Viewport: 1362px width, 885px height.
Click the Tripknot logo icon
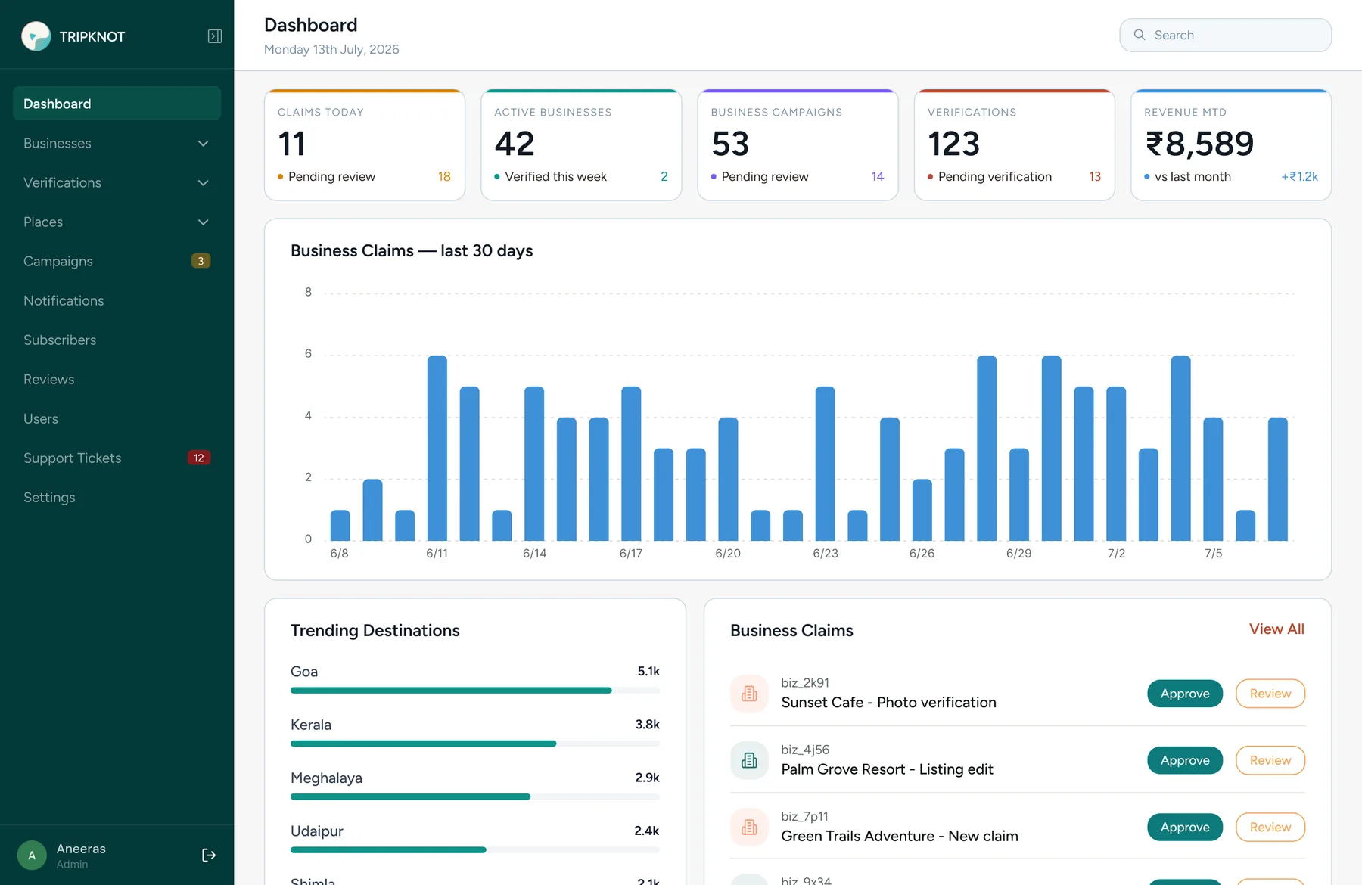pos(36,36)
